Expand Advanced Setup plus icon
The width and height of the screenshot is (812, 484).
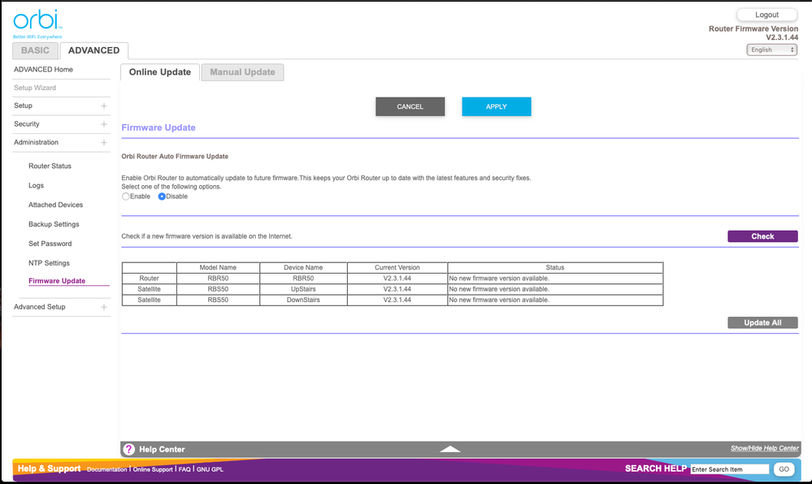point(104,307)
